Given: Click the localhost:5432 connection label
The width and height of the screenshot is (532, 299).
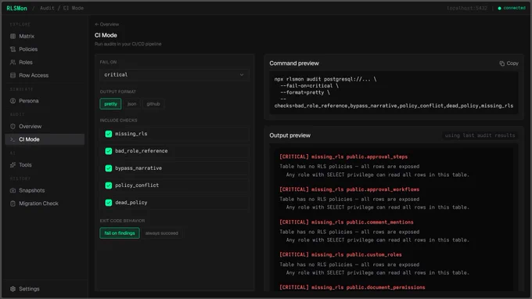Looking at the screenshot, I should [x=467, y=8].
